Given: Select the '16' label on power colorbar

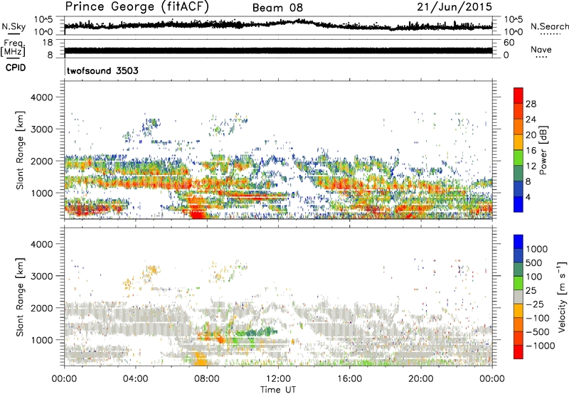Looking at the screenshot, I should tap(531, 151).
